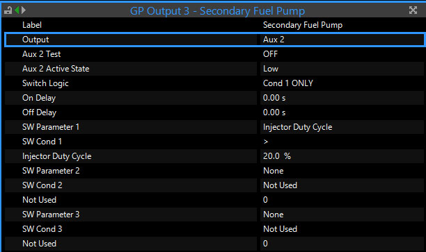Screen dimensions: 426x252
Task: Toggle Aux 2 Active State Low value
Action: click(342, 69)
